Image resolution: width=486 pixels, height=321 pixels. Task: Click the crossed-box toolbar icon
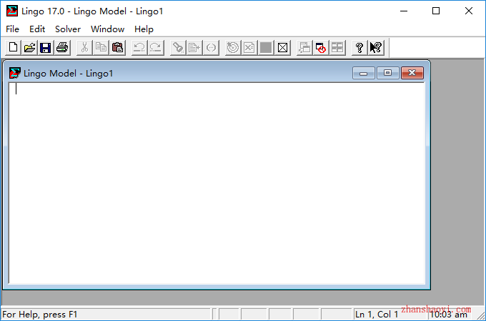[x=282, y=47]
